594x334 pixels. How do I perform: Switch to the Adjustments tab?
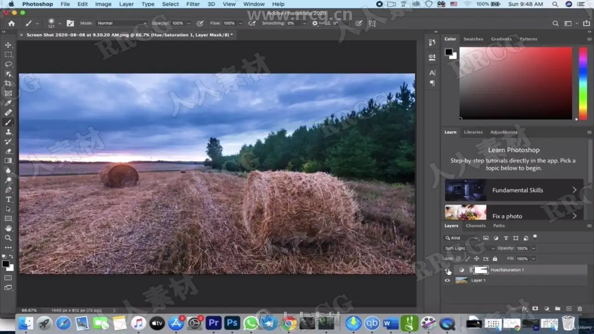click(504, 132)
